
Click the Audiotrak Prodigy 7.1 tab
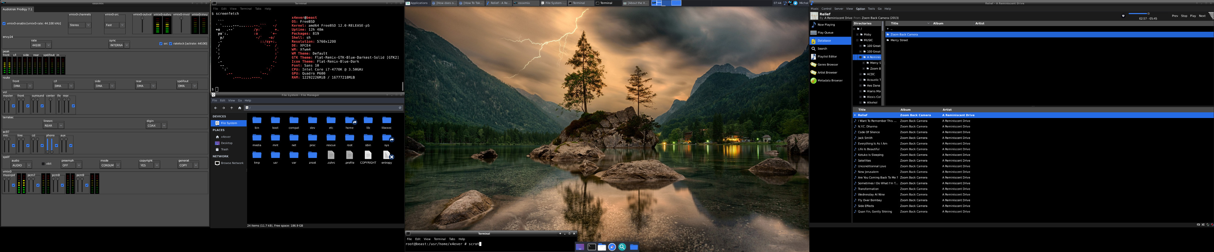click(17, 9)
